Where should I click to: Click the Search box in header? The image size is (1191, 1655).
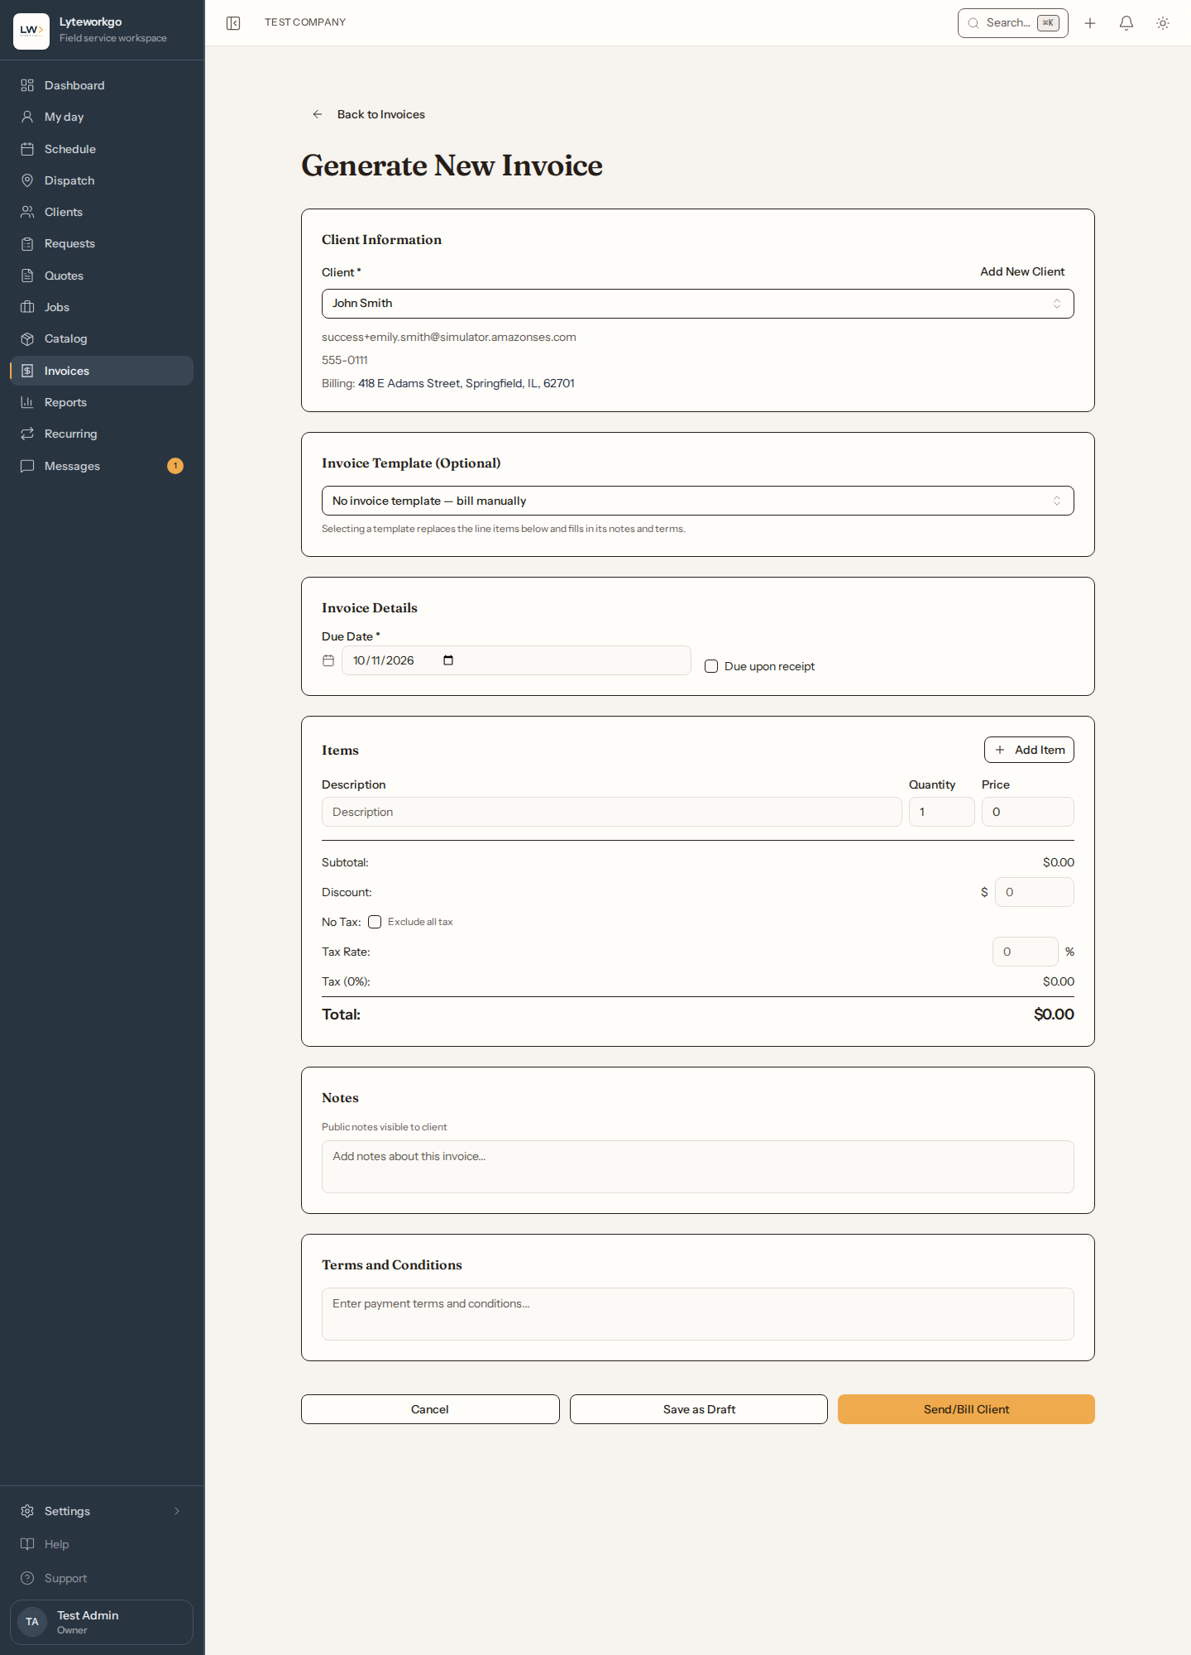coord(1012,23)
